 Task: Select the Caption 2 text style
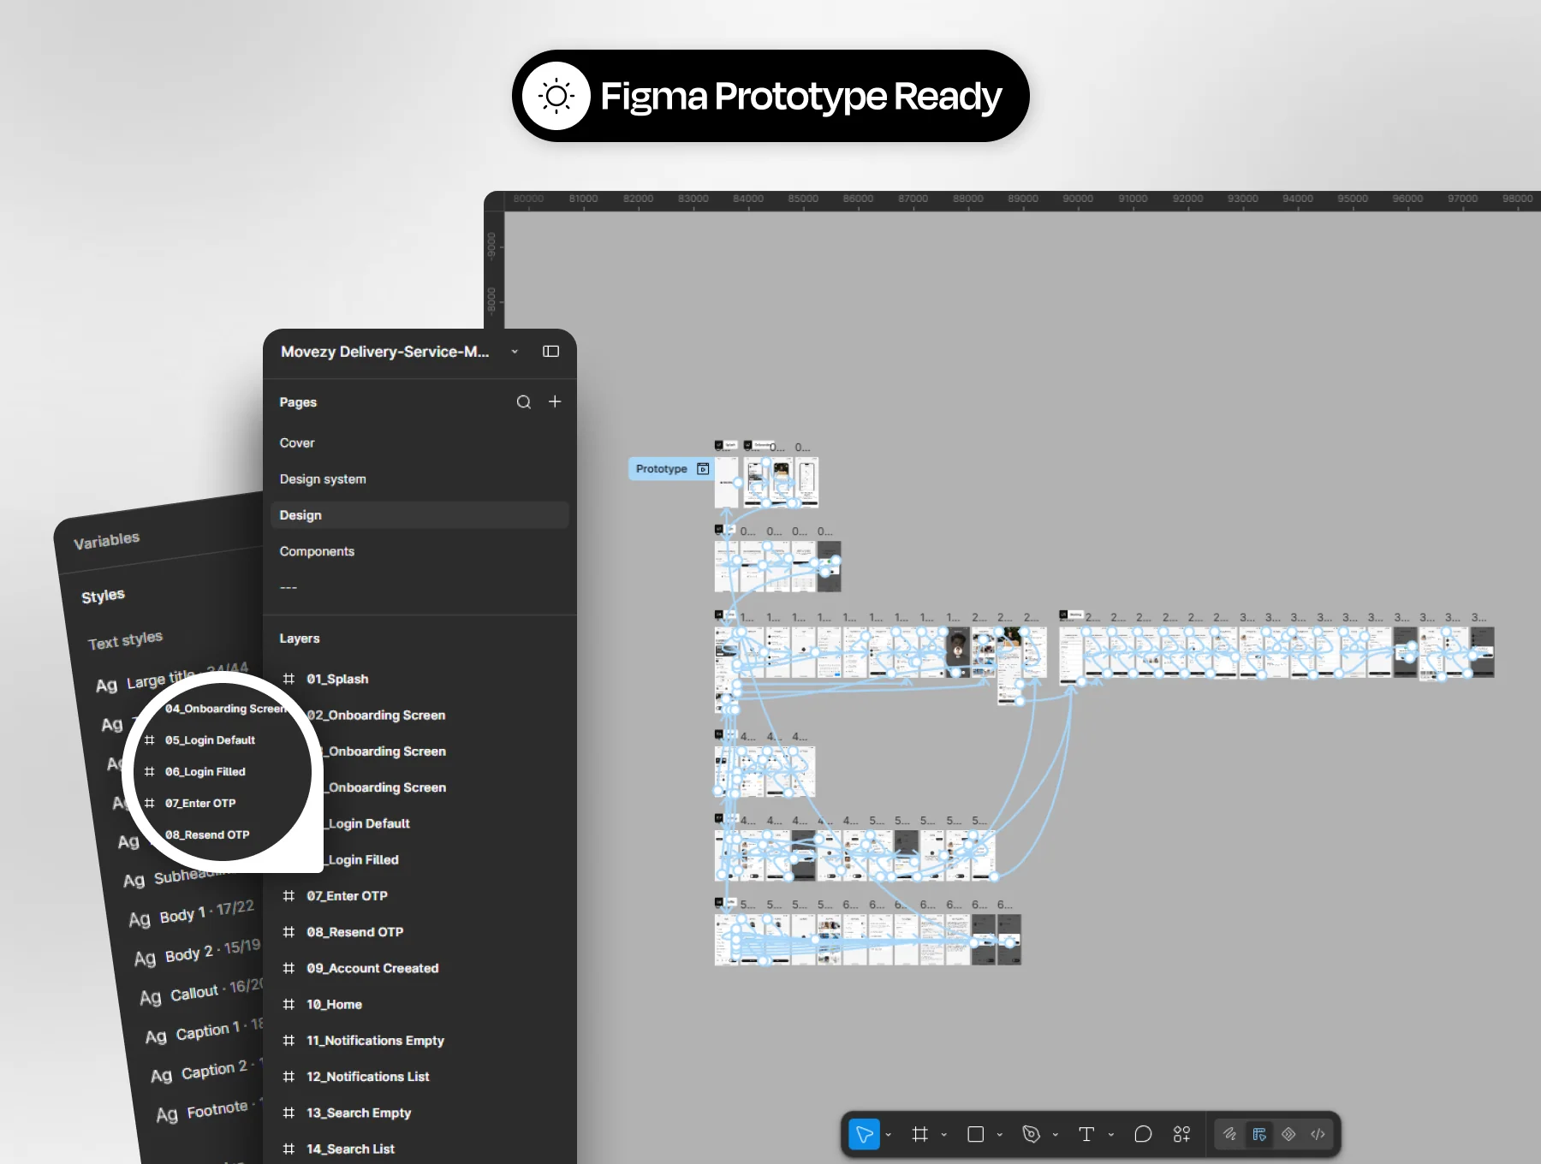point(208,1071)
